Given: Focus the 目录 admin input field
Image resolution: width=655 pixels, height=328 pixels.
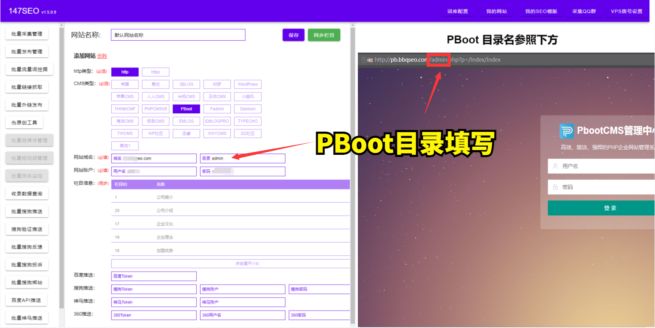Looking at the screenshot, I should click(x=242, y=158).
